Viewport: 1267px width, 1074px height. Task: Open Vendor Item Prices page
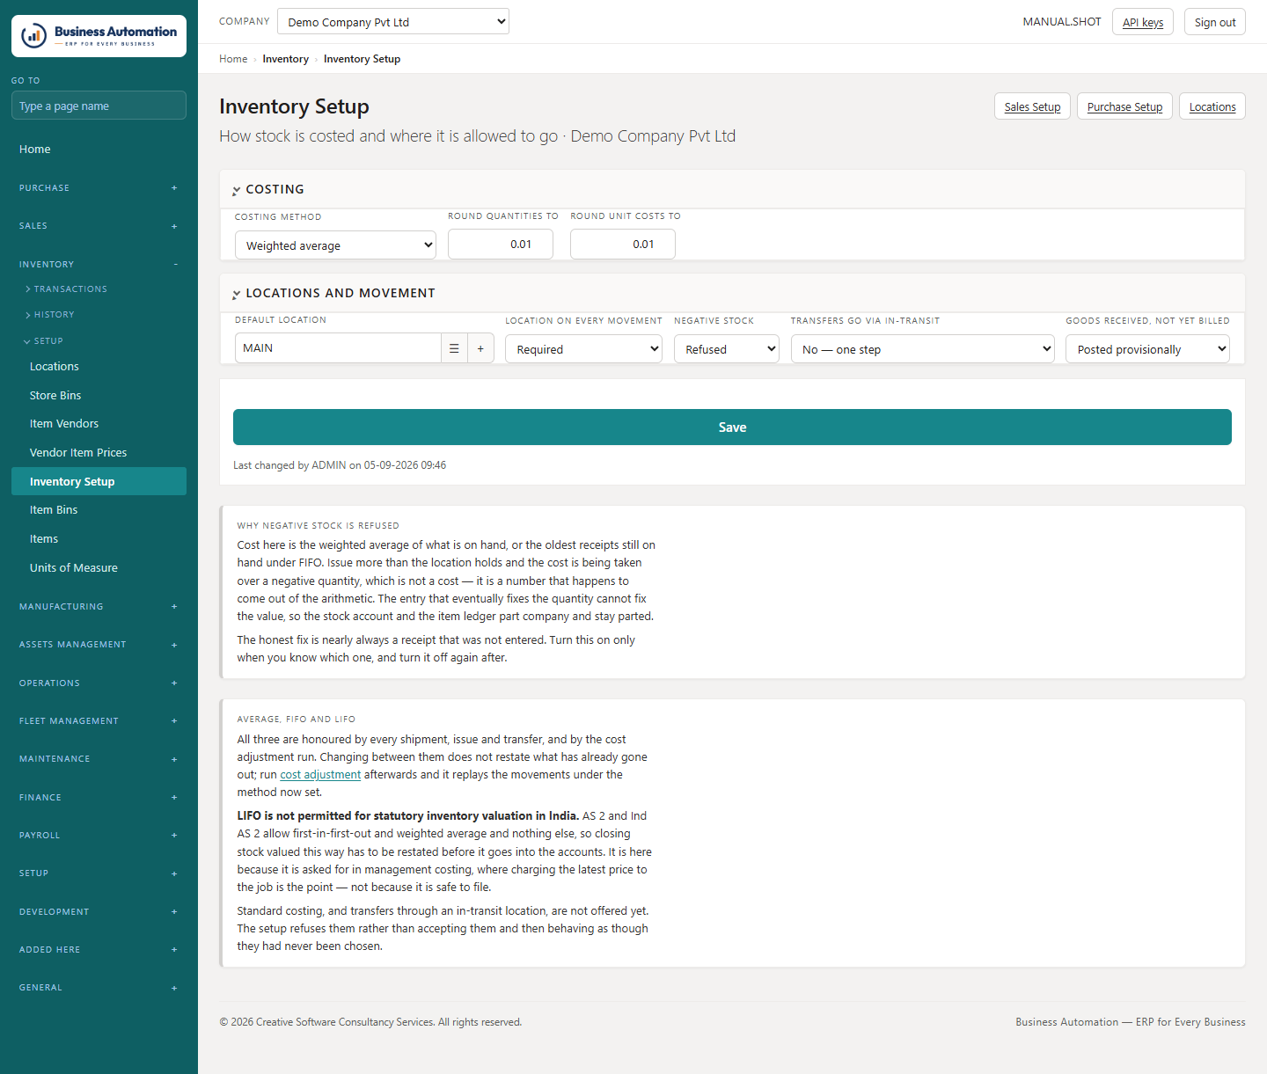point(99,453)
